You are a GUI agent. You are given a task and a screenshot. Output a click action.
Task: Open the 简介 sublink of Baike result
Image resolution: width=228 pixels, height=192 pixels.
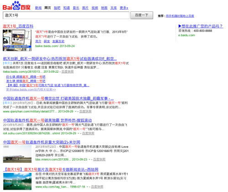click(38, 41)
